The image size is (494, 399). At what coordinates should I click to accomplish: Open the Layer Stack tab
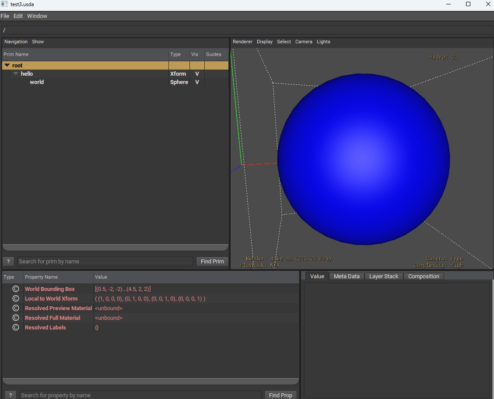pos(384,276)
